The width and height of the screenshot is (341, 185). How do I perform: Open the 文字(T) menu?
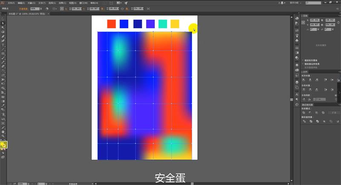pyautogui.click(x=42, y=3)
